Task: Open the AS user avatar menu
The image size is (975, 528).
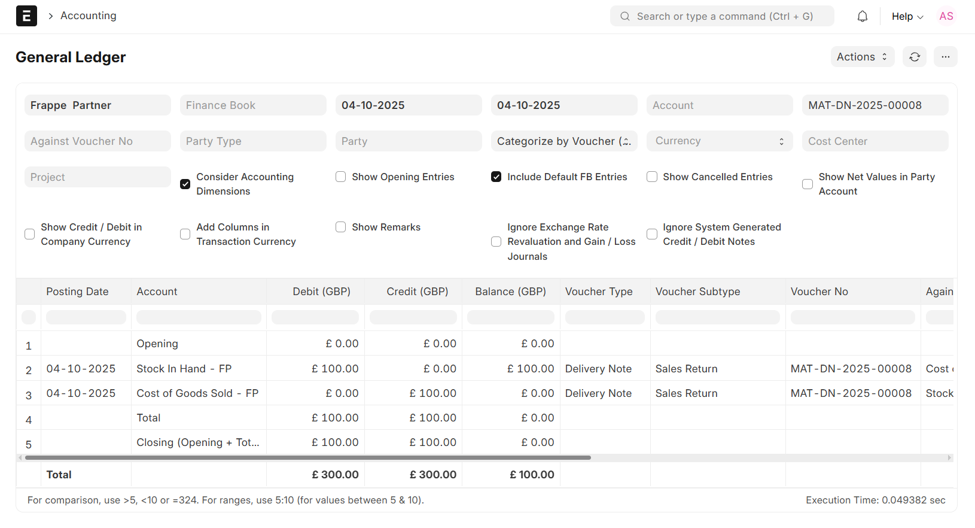Action: point(946,16)
